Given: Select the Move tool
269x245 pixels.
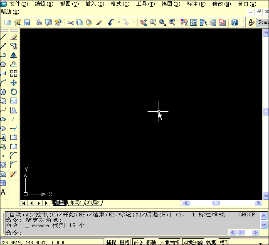Looking at the screenshot, I should (x=14, y=83).
